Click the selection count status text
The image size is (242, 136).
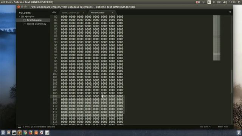pyautogui.click(x=39, y=127)
